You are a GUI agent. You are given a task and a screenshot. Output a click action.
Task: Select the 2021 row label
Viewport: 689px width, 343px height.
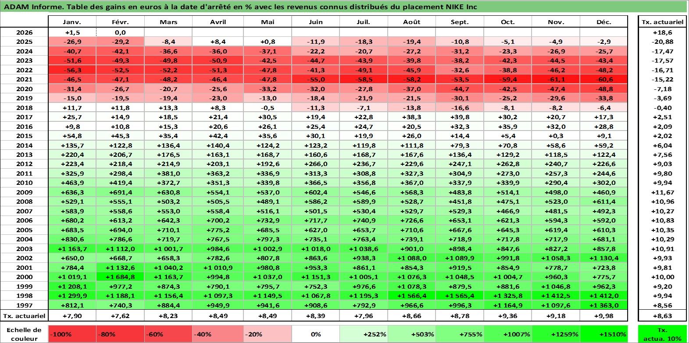(24, 79)
